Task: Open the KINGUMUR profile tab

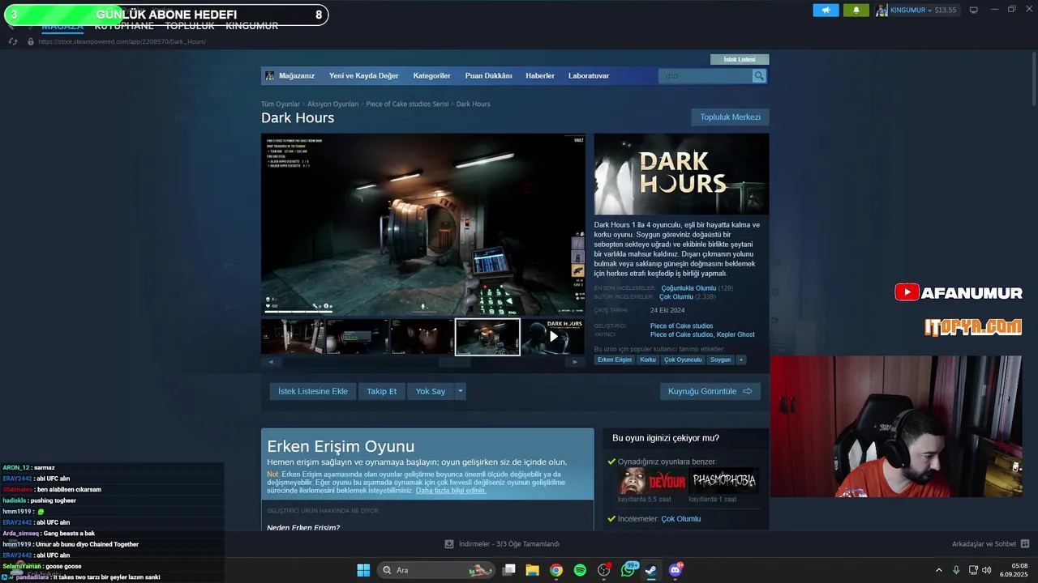Action: tap(251, 26)
